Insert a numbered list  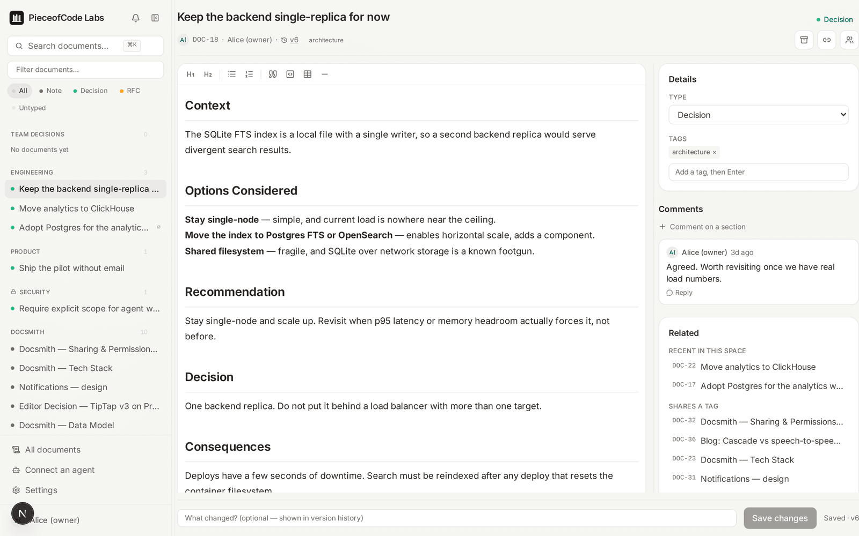249,75
